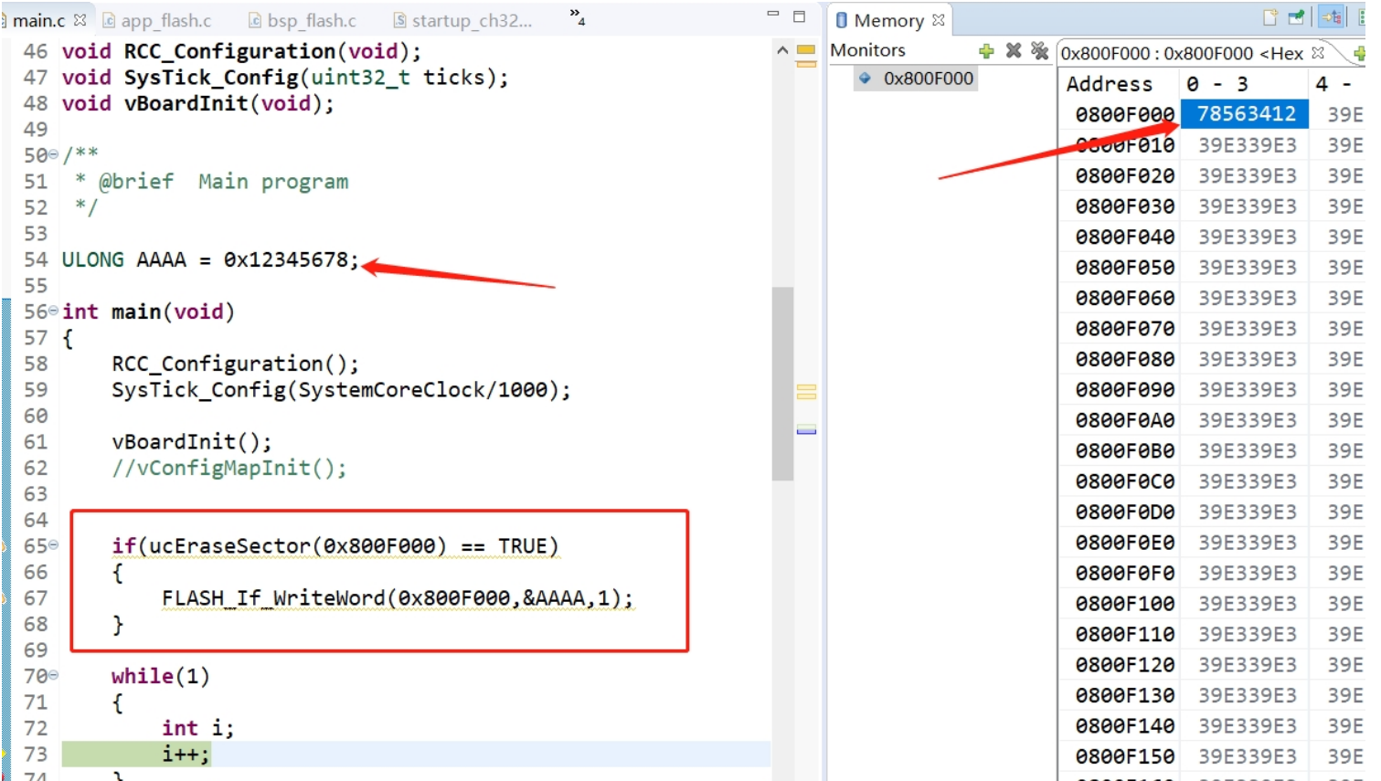1381x781 pixels.
Task: Click the annotation summary icon atop the overview ruler
Action: pyautogui.click(x=806, y=49)
